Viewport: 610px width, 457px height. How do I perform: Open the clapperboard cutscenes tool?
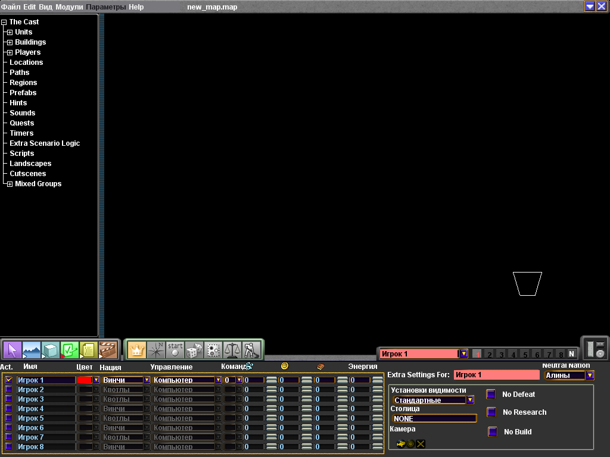pos(108,350)
